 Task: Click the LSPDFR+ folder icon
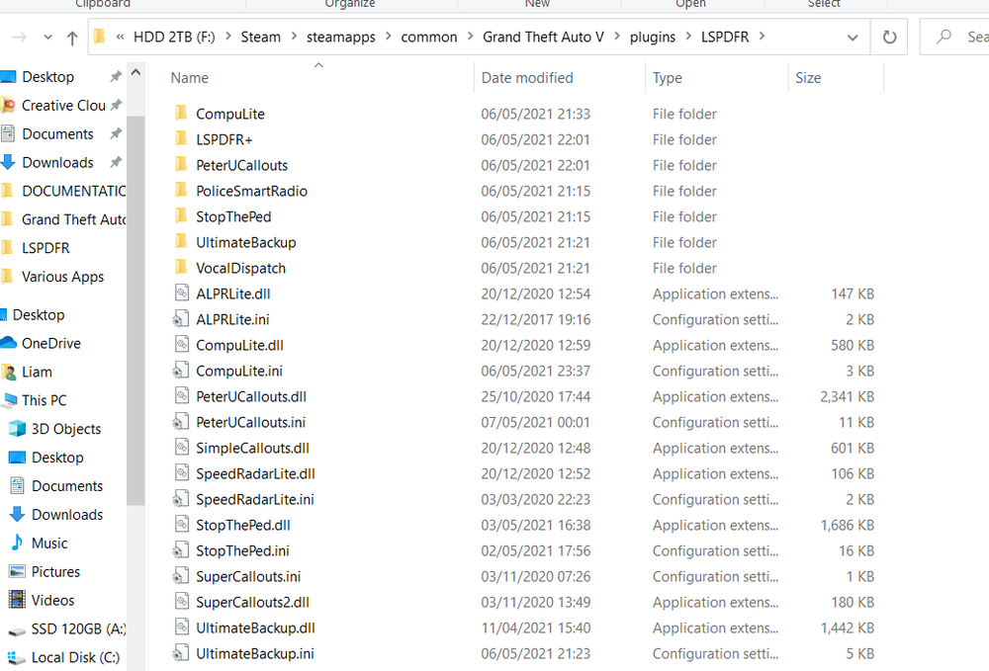click(x=181, y=139)
